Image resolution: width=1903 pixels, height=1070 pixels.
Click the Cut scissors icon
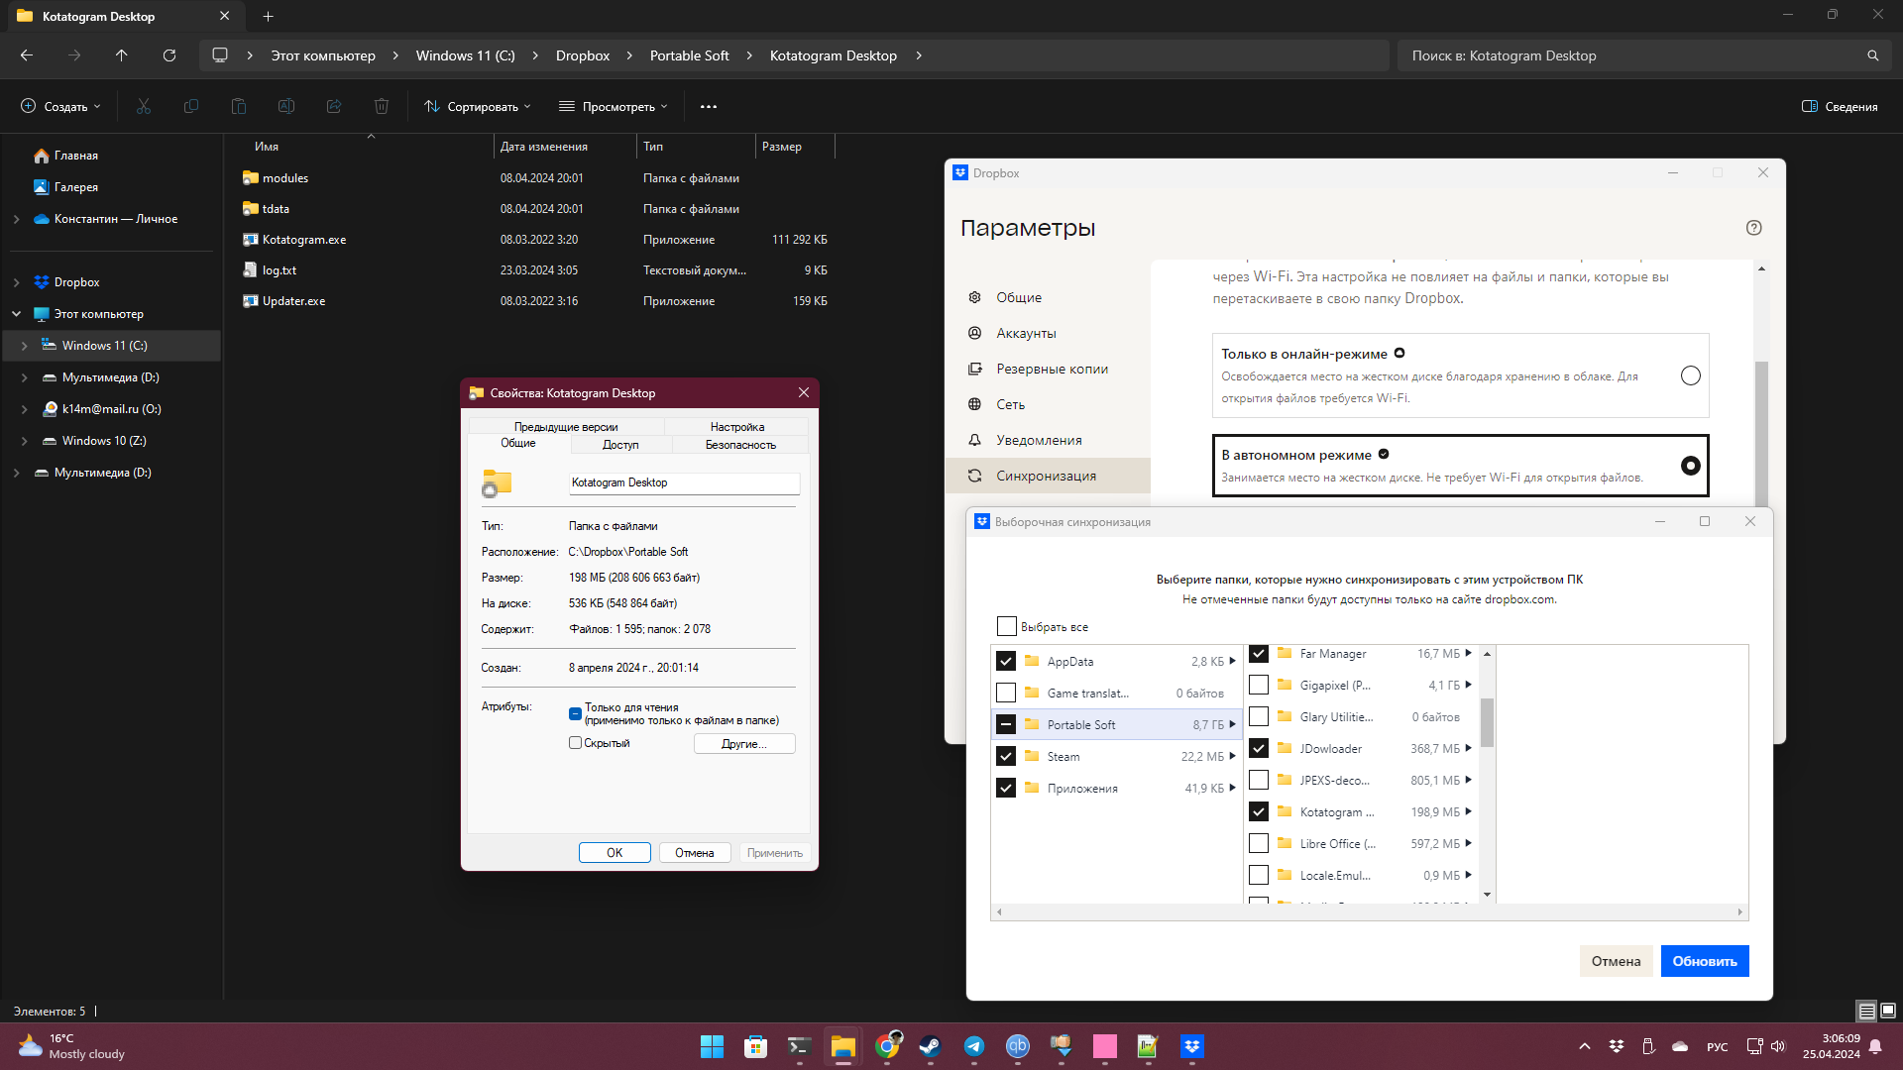point(144,106)
